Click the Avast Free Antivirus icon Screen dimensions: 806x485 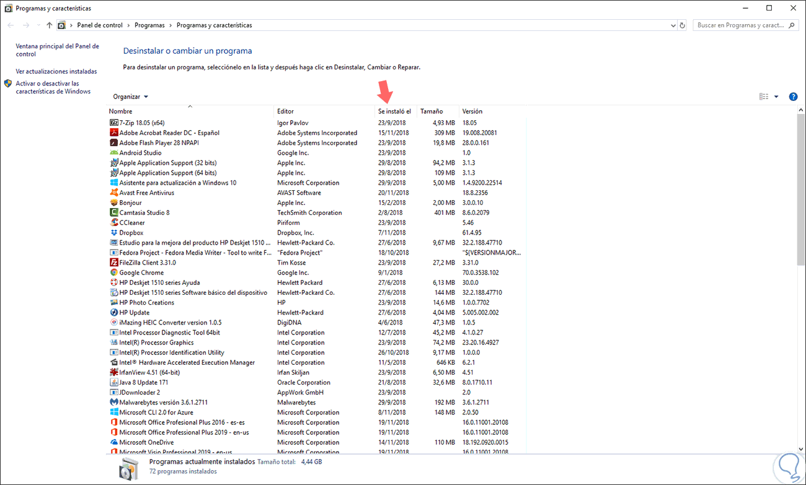(x=114, y=193)
